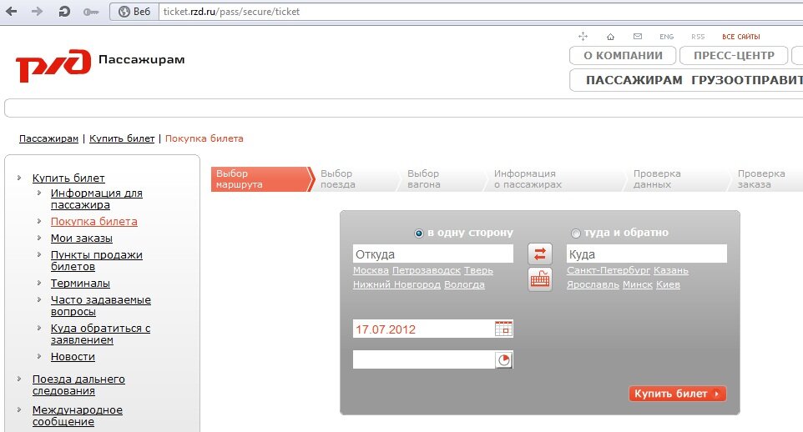Choose Петрозаводск as departure suggestion

[x=427, y=270]
